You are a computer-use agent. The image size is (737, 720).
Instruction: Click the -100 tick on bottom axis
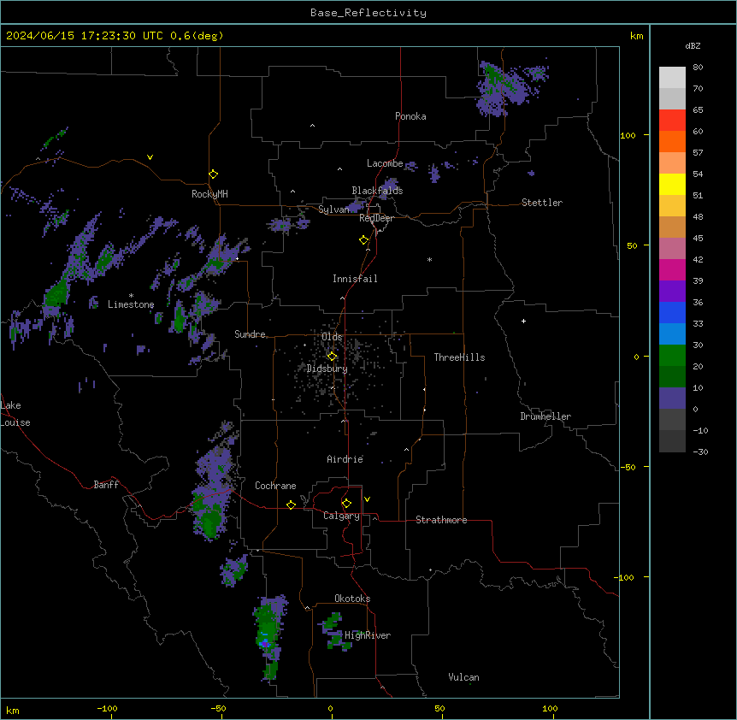coord(107,708)
